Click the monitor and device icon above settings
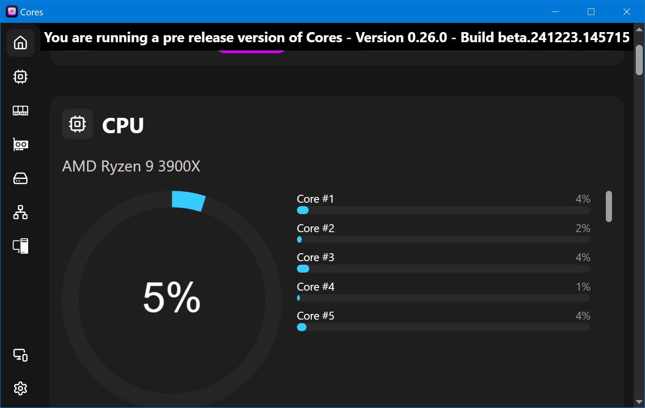 (x=20, y=355)
